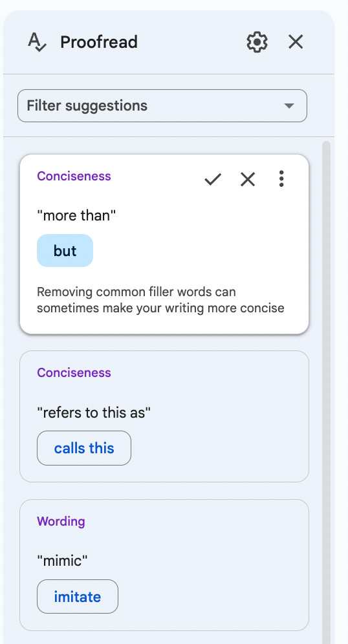
Task: Click the Proofread spell-check icon
Action: pyautogui.click(x=37, y=42)
